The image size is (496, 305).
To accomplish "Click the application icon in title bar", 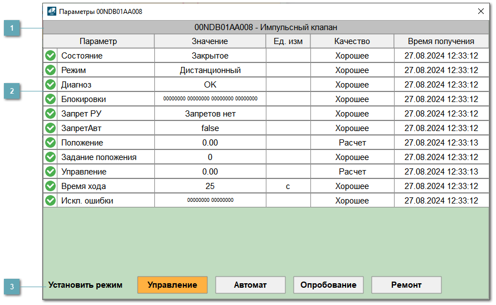I will tap(52, 11).
